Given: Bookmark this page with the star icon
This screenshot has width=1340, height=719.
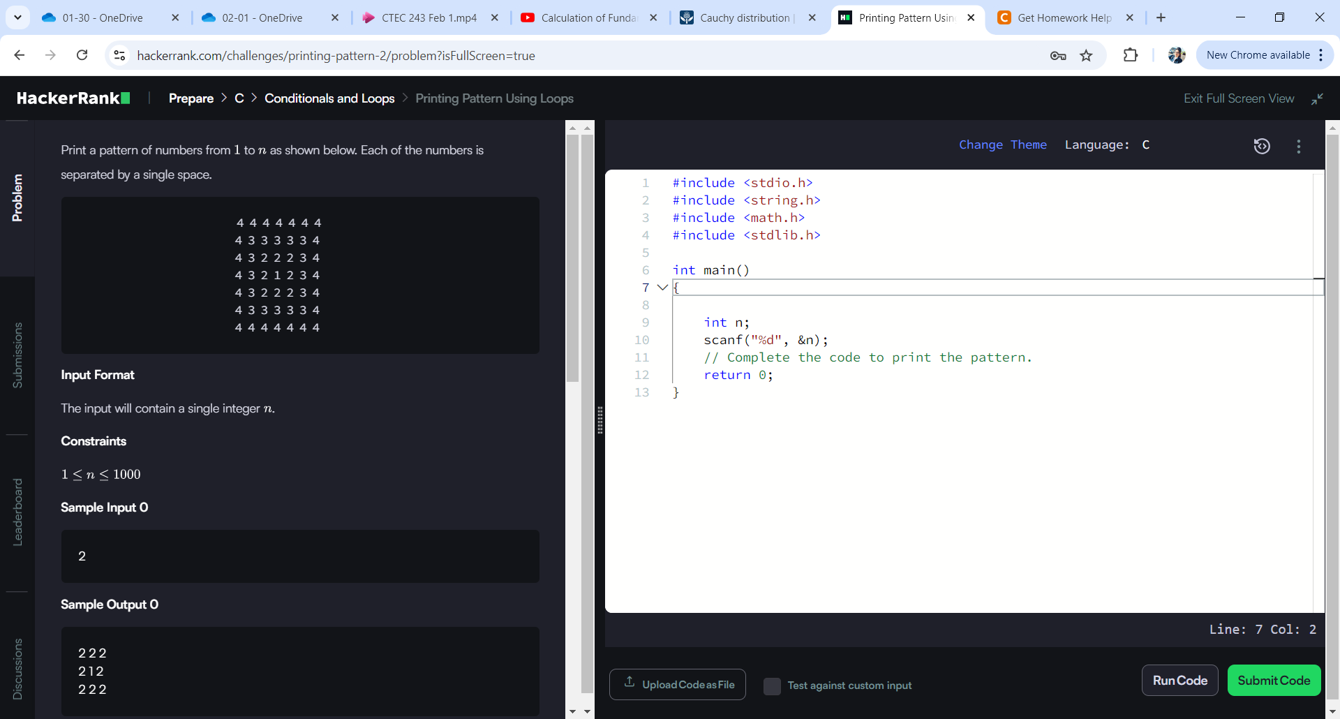Looking at the screenshot, I should click(x=1086, y=56).
